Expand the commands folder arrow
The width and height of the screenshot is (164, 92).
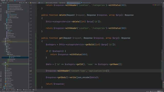point(5,26)
